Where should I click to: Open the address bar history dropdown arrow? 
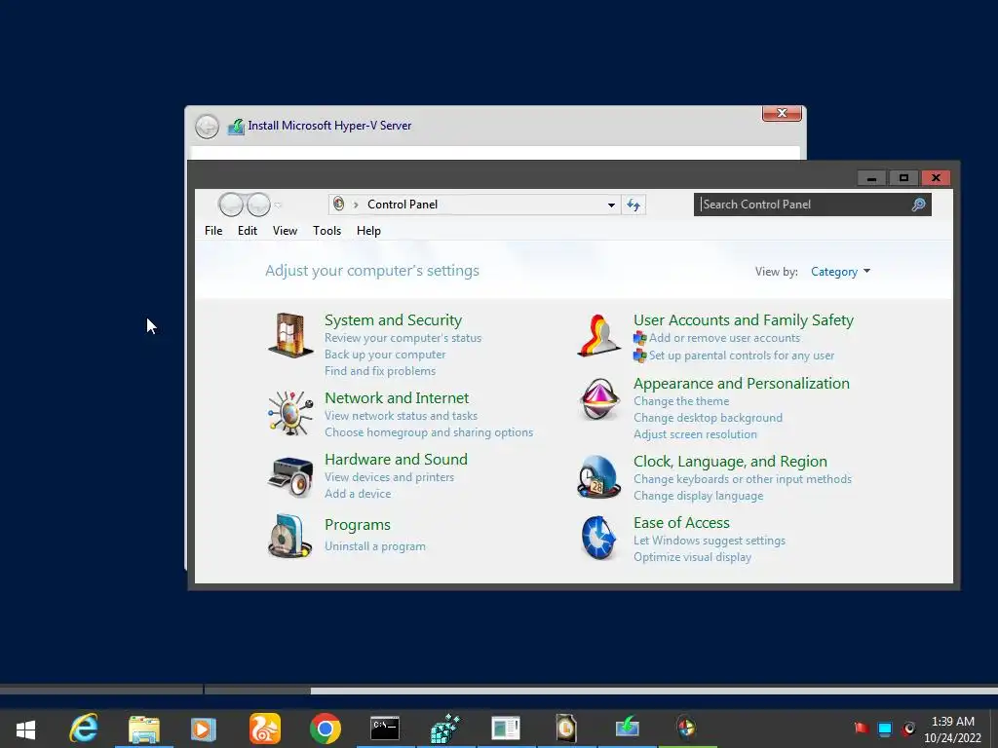pos(611,205)
